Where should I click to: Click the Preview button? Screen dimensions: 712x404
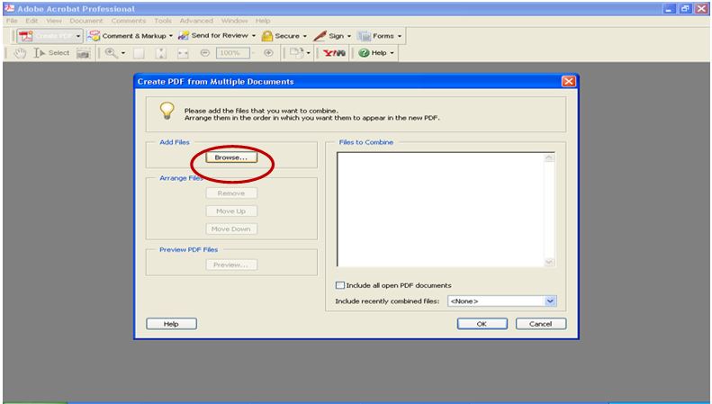(231, 265)
